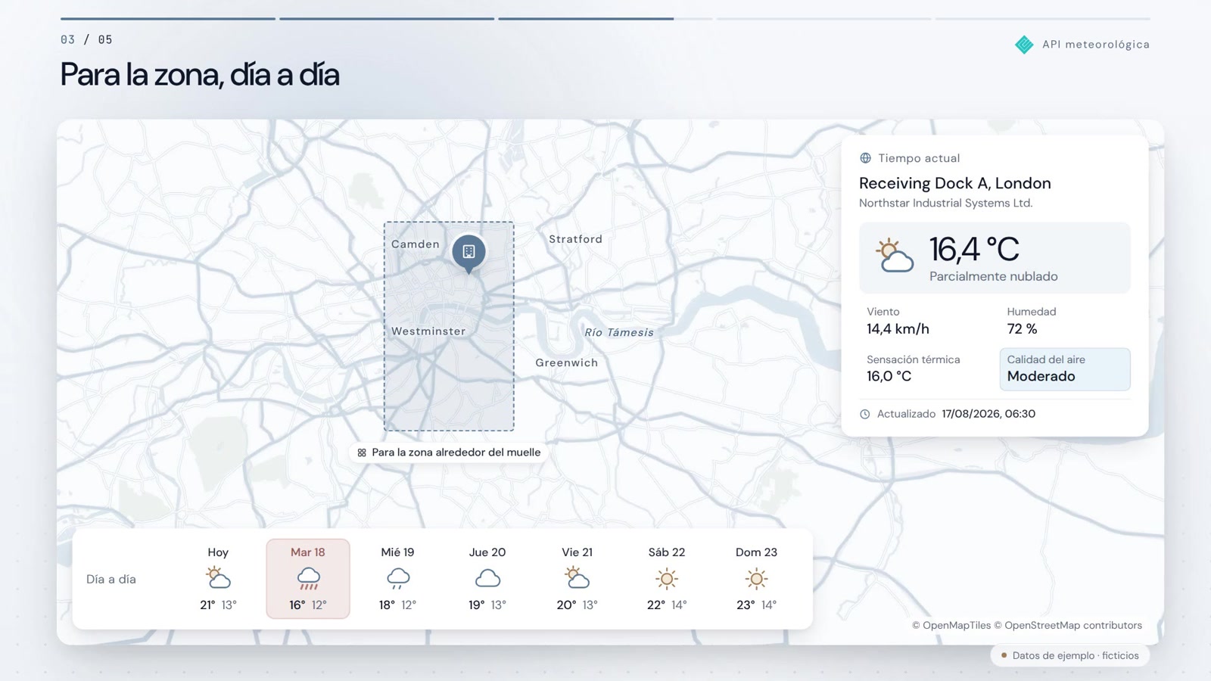
Task: Click the Para la zona alrededor del muelle label
Action: pyautogui.click(x=449, y=452)
